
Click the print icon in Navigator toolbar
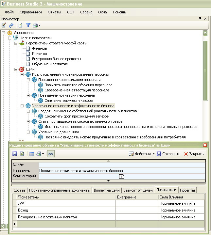(x=35, y=25)
